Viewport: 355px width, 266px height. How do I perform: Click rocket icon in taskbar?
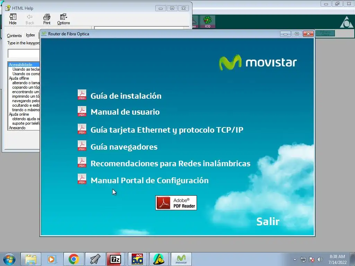tap(95, 259)
